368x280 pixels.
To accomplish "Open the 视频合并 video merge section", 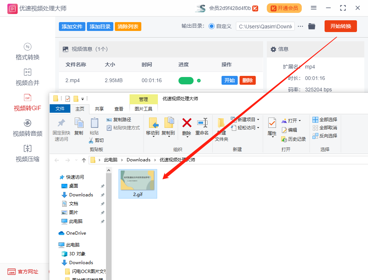I will click(28, 77).
